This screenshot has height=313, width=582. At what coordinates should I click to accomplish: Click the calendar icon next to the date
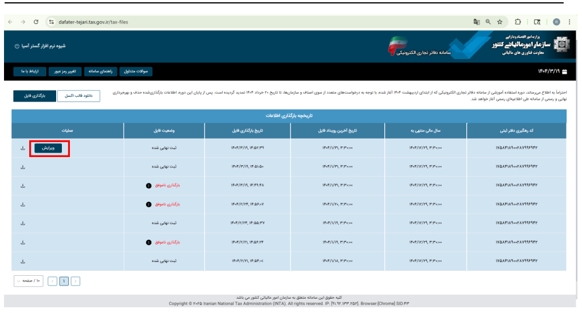click(x=565, y=71)
